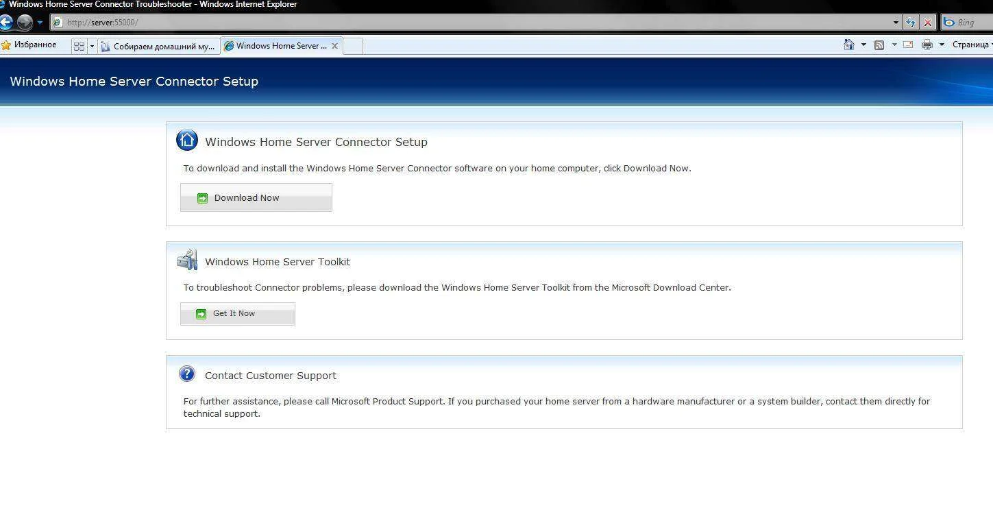Click the green arrow on Get It Now
This screenshot has width=993, height=510.
click(201, 314)
